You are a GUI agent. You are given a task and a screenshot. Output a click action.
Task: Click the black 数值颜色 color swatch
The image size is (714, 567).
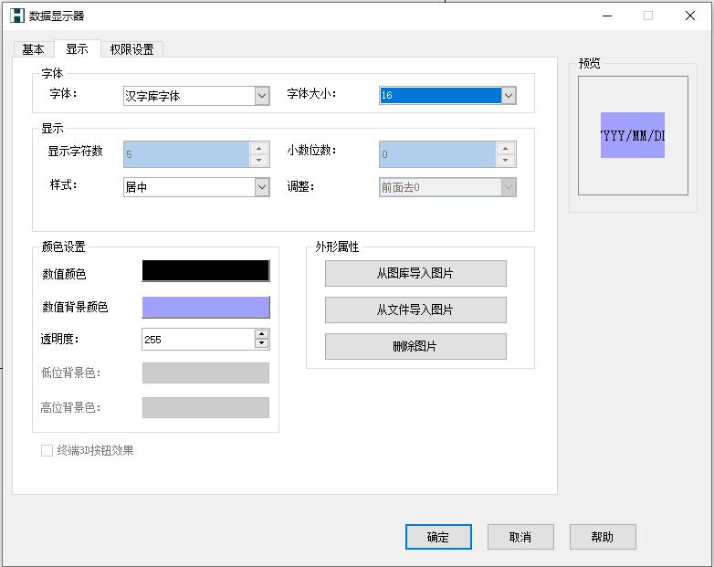click(205, 270)
